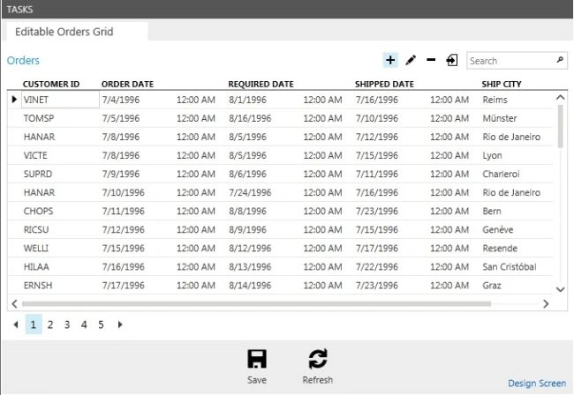The height and width of the screenshot is (395, 574).
Task: Click the 8/13/1996 required date cell
Action: (250, 267)
